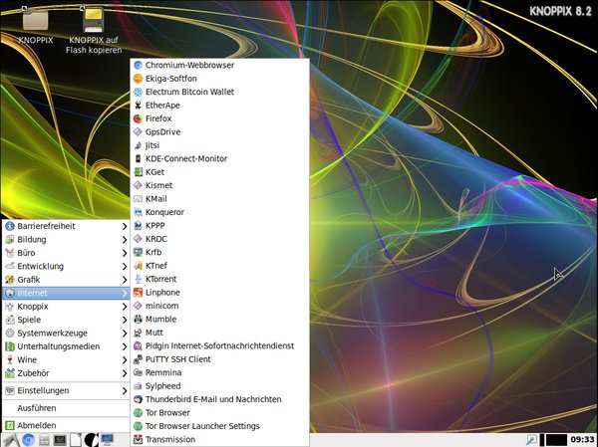598x447 pixels.
Task: Open the terminal launcher in the panel
Action: [60, 440]
